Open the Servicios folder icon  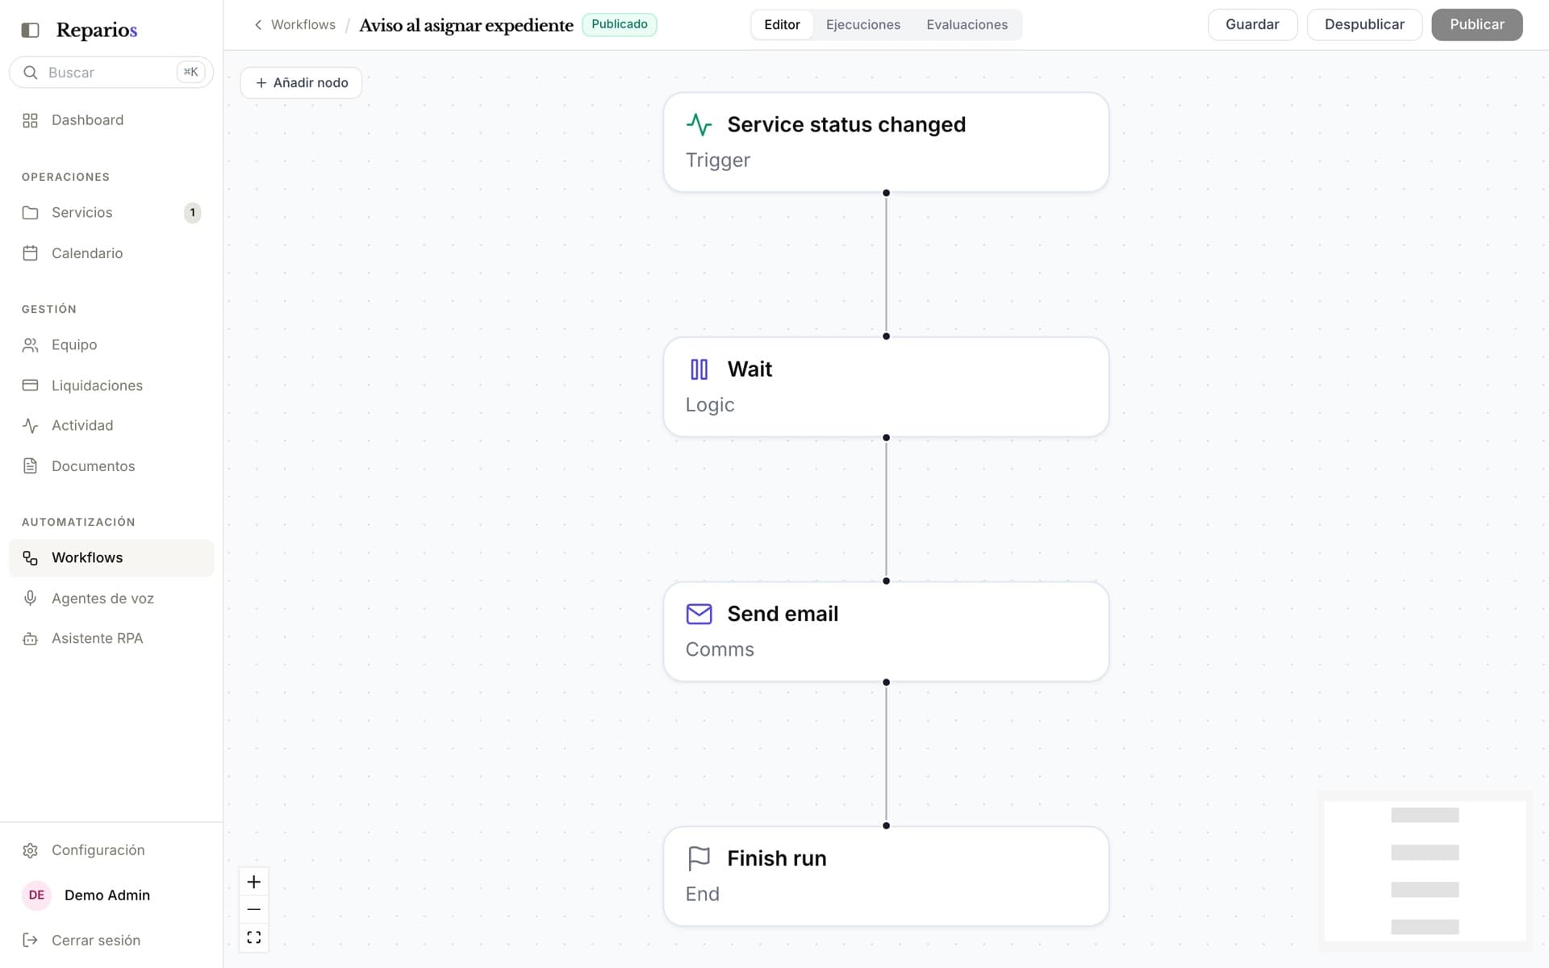30,213
